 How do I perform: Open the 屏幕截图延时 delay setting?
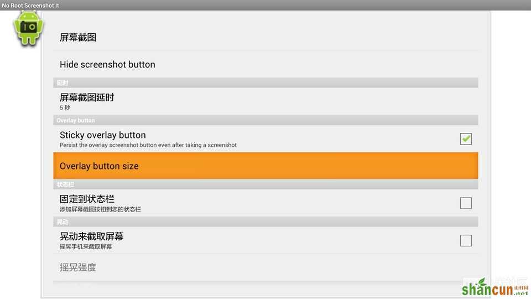pyautogui.click(x=265, y=101)
